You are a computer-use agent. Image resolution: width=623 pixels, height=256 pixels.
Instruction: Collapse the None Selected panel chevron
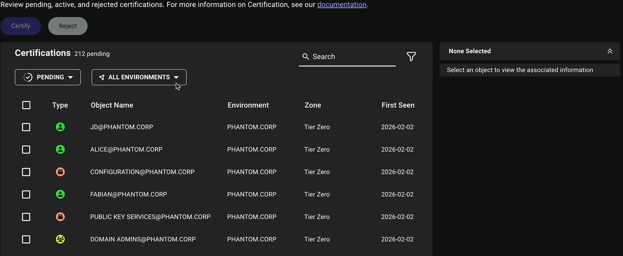610,51
